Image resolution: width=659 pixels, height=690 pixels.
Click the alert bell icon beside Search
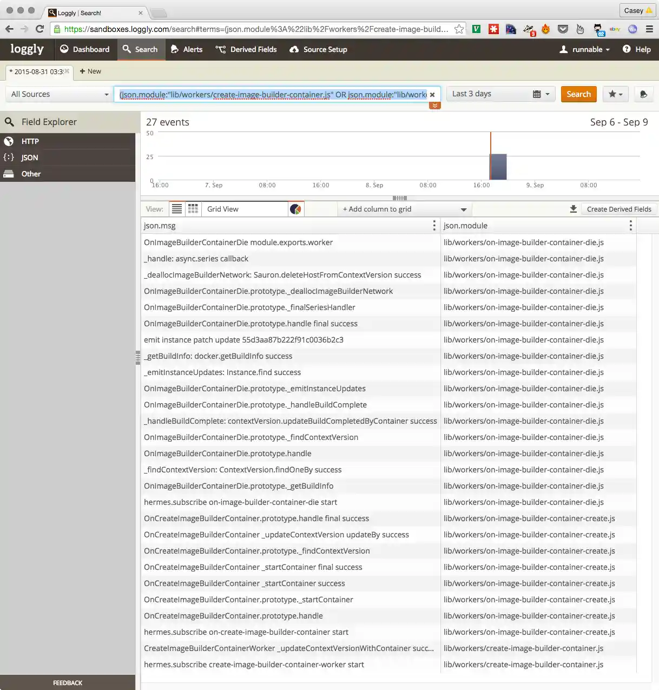643,94
